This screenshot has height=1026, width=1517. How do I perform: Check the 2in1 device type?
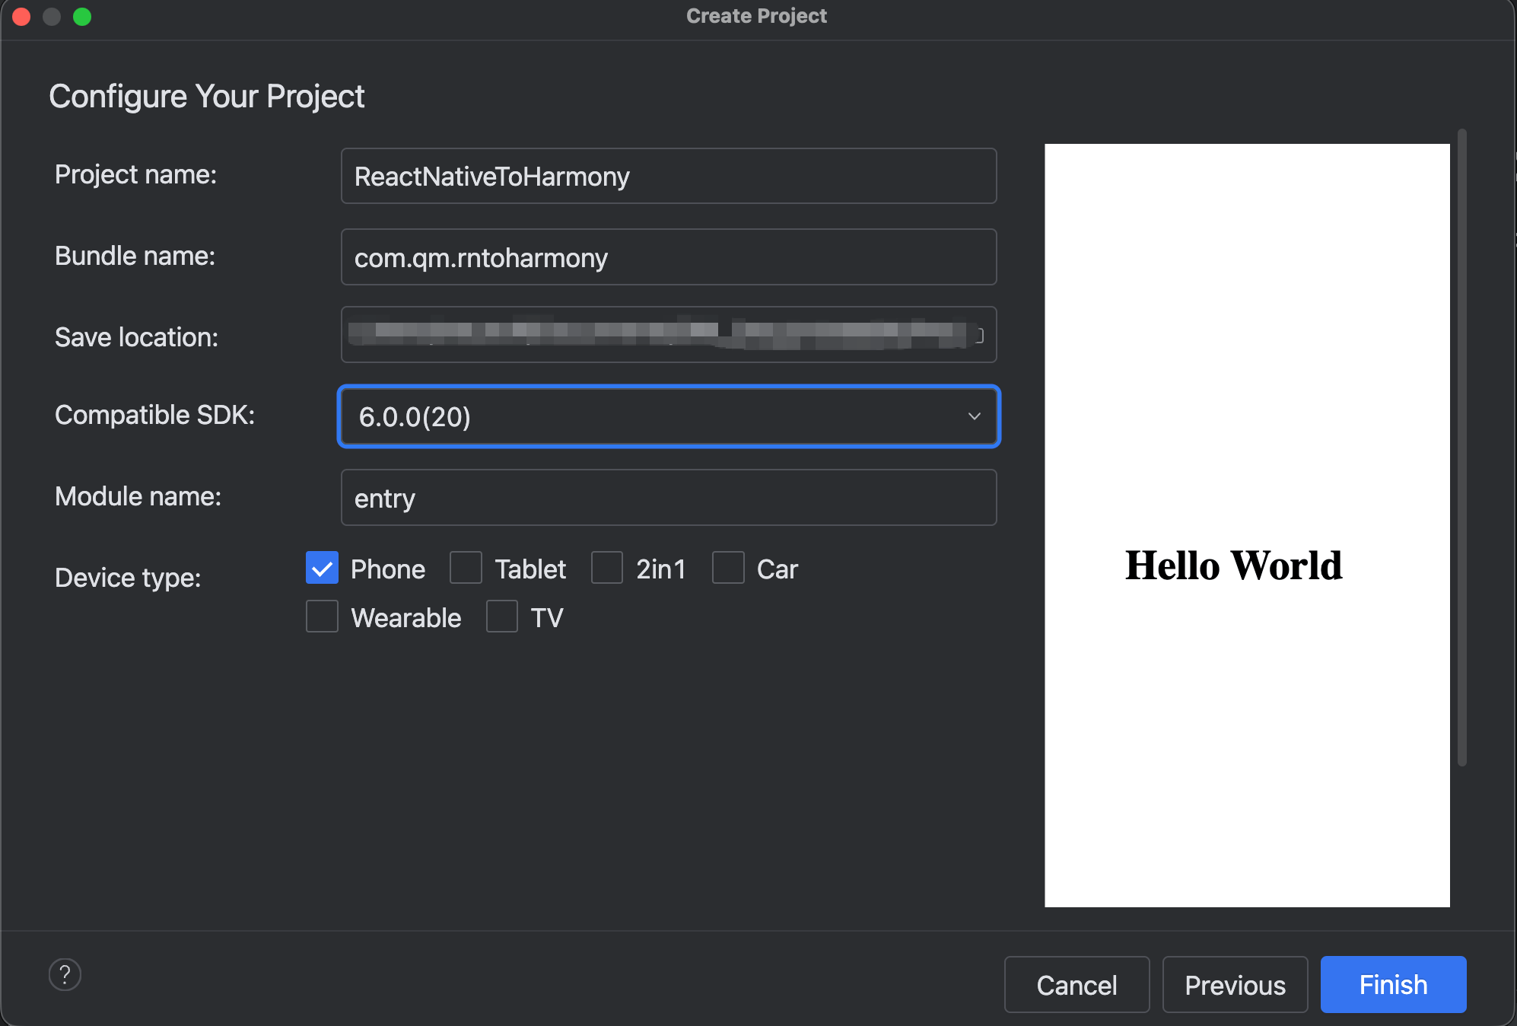[607, 568]
